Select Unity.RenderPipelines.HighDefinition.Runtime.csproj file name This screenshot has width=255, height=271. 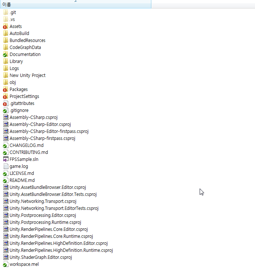(61, 250)
